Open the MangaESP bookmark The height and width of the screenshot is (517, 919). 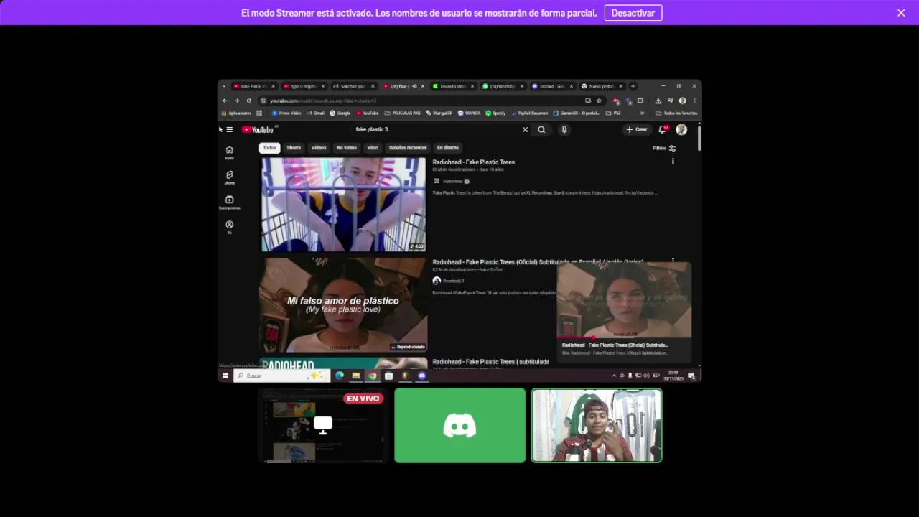439,113
